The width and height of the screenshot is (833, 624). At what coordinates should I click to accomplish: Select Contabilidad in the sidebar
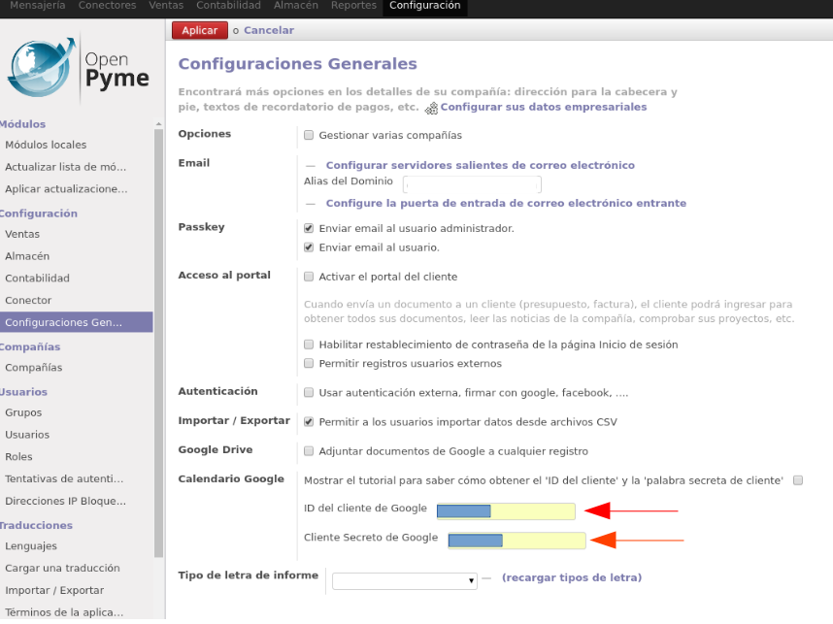(x=37, y=279)
